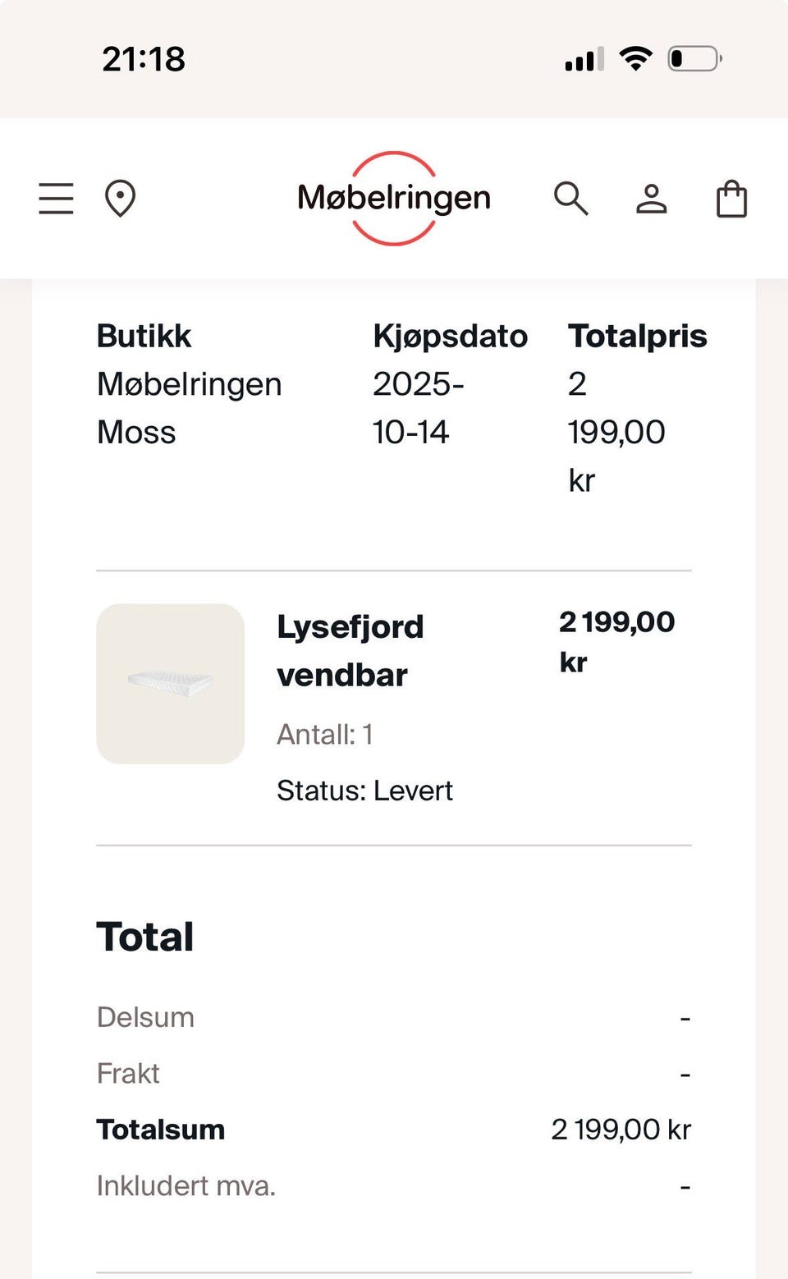Open the shopping bag cart
Viewport: 788px width, 1279px height.
[x=731, y=199]
